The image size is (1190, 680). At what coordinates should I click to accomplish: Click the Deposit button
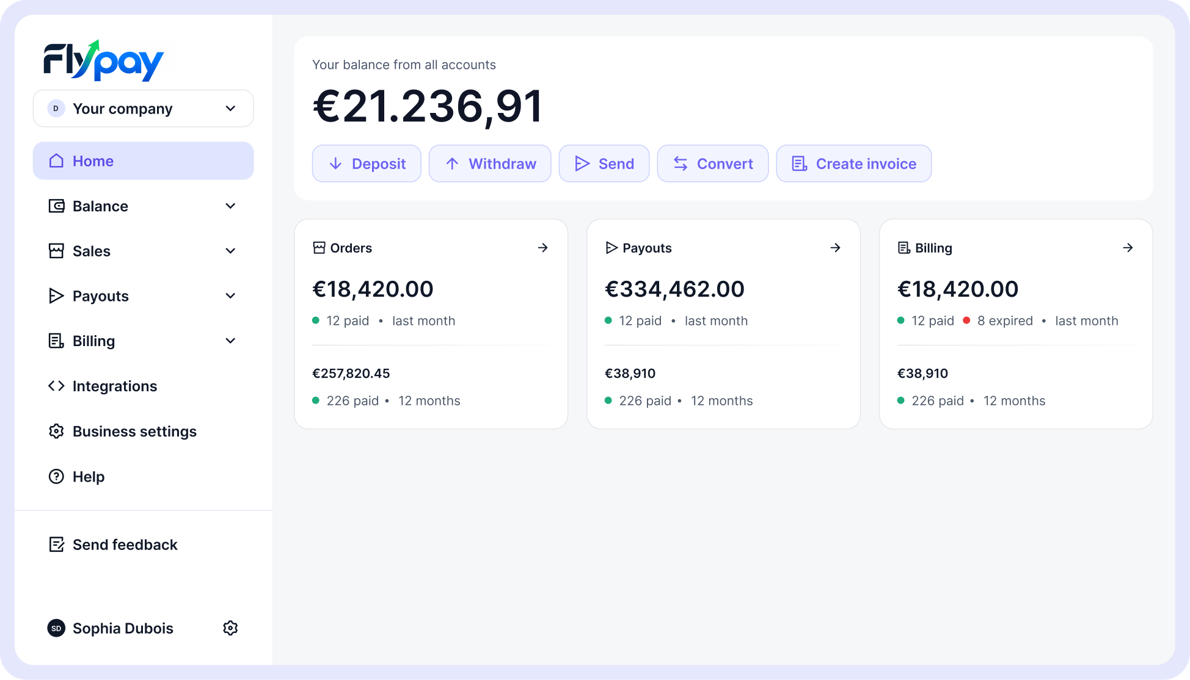click(367, 164)
